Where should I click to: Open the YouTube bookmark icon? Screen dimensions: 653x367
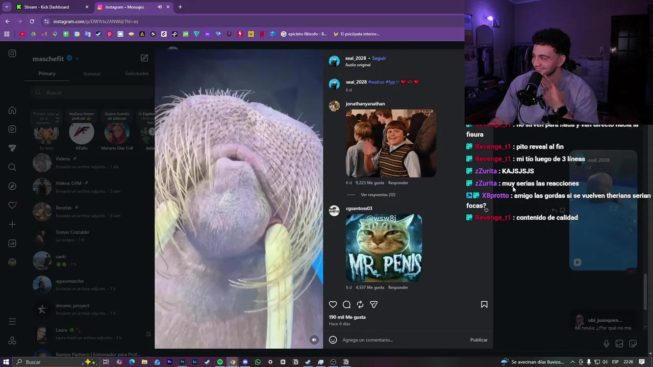click(22, 34)
